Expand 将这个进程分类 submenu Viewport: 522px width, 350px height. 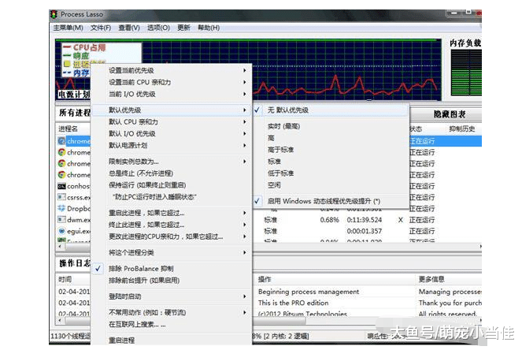click(172, 252)
